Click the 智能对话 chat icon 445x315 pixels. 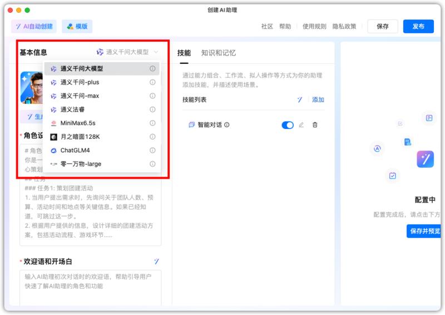(x=191, y=125)
